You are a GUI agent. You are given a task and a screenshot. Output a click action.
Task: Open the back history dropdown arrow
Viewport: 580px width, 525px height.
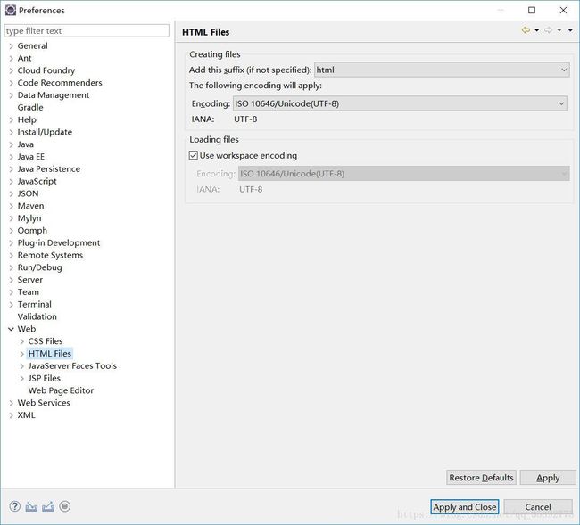pos(536,30)
